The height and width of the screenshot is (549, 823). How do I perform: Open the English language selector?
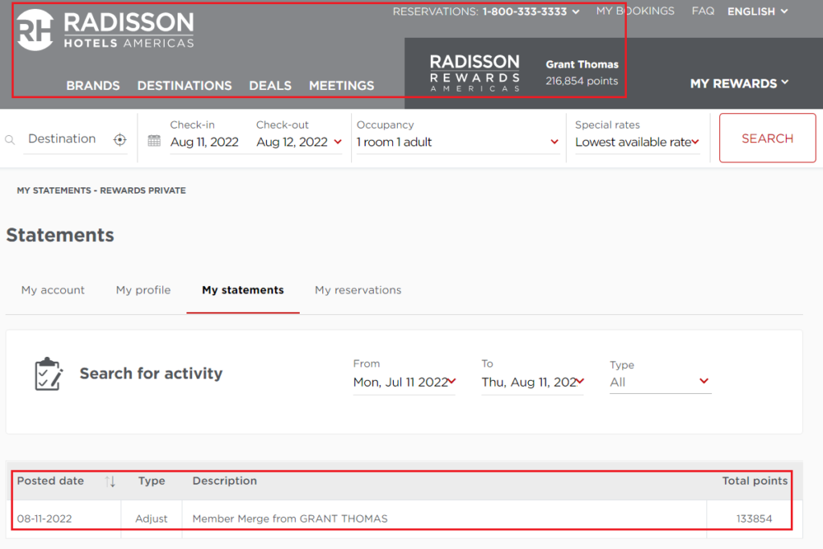point(756,11)
